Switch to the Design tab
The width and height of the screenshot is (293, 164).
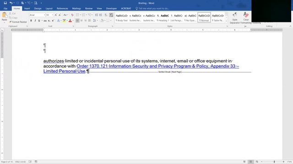pyautogui.click(x=38, y=9)
